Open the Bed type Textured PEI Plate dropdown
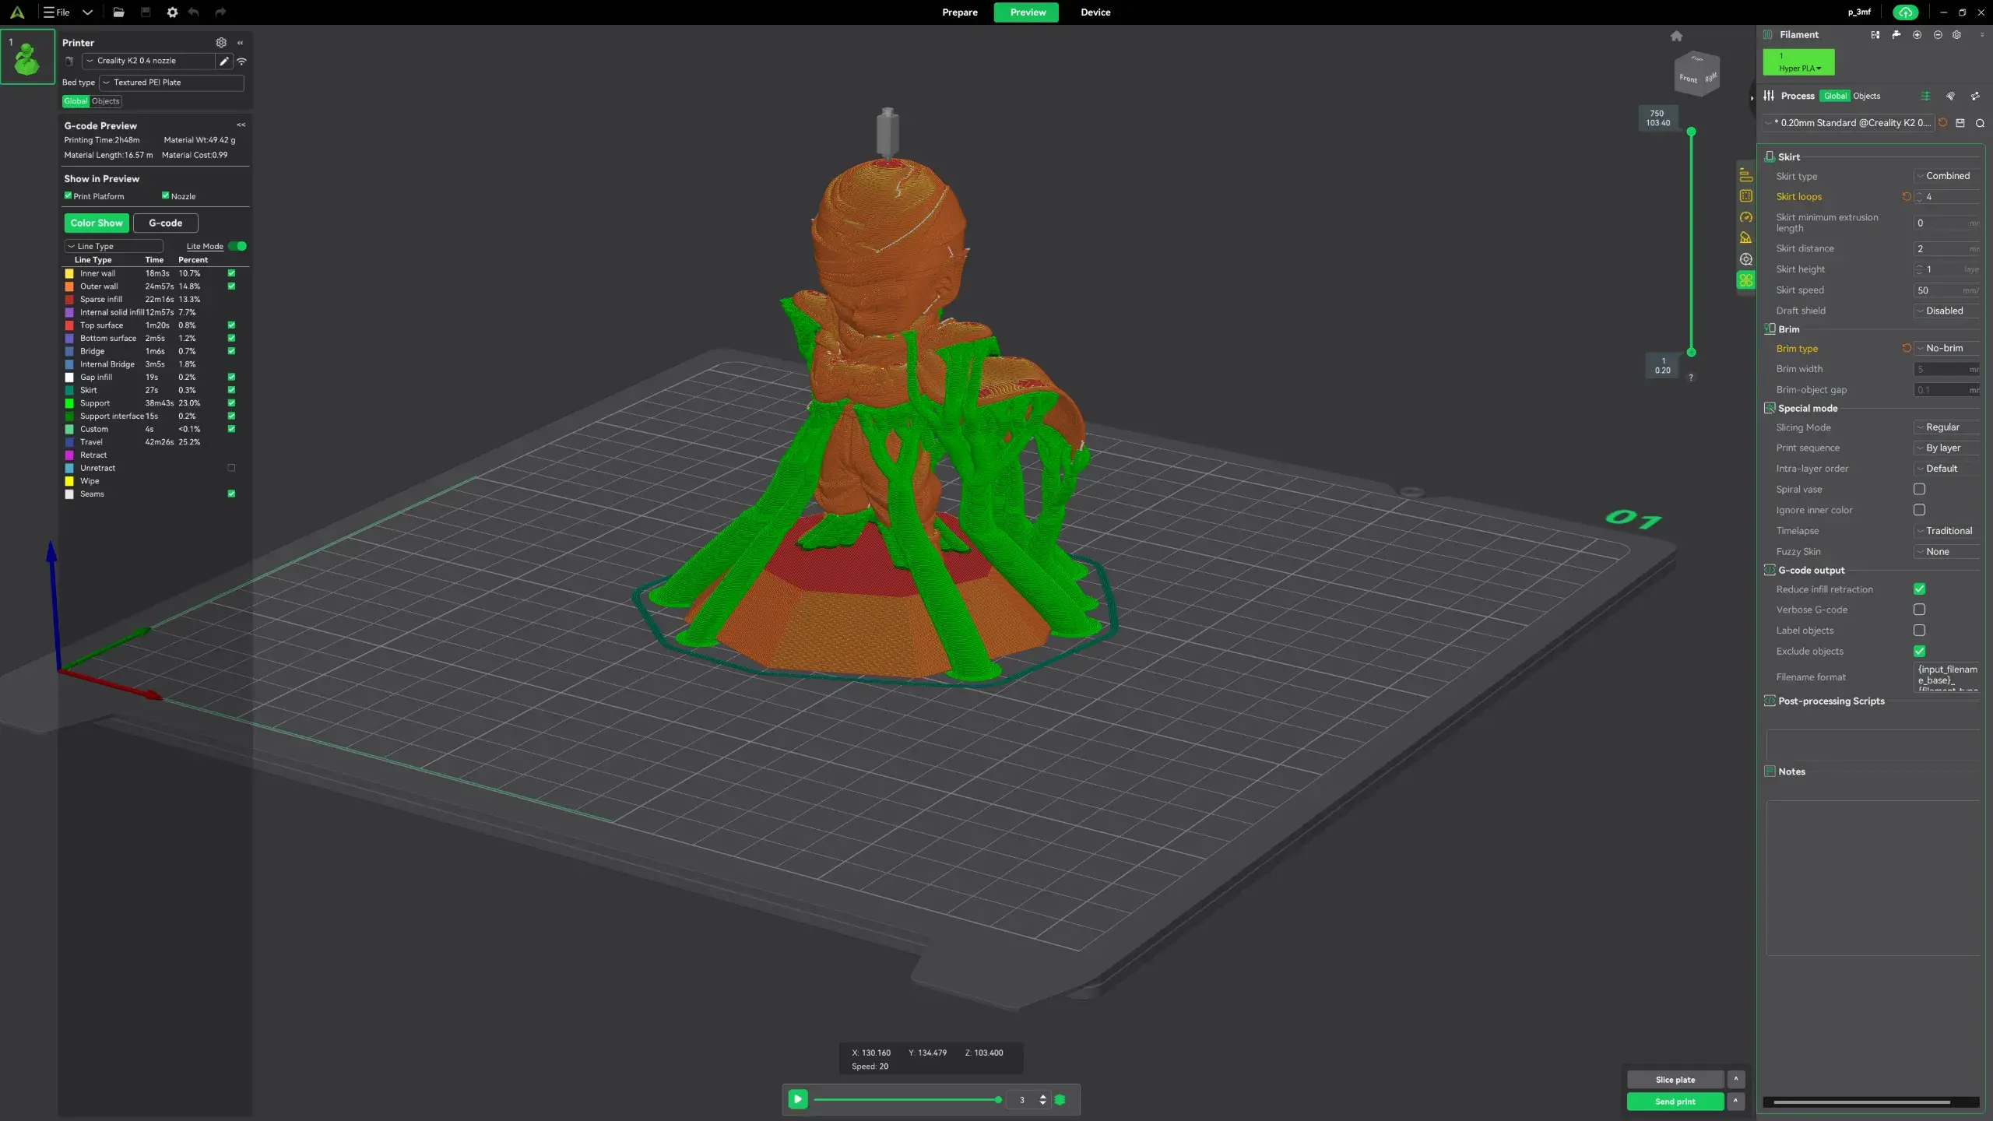 171,83
